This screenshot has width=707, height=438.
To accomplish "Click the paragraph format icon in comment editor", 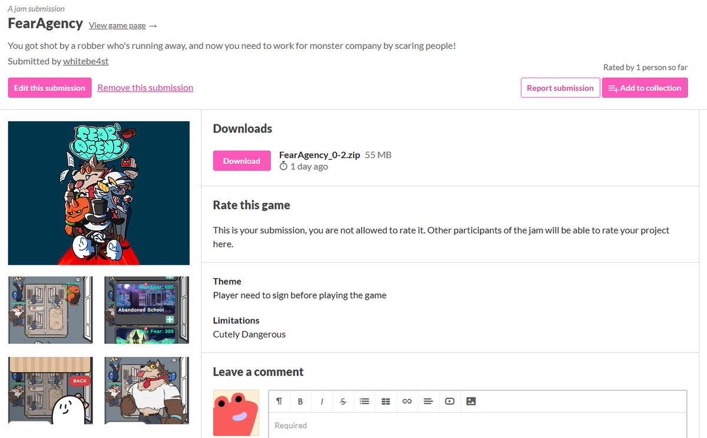I will [279, 401].
